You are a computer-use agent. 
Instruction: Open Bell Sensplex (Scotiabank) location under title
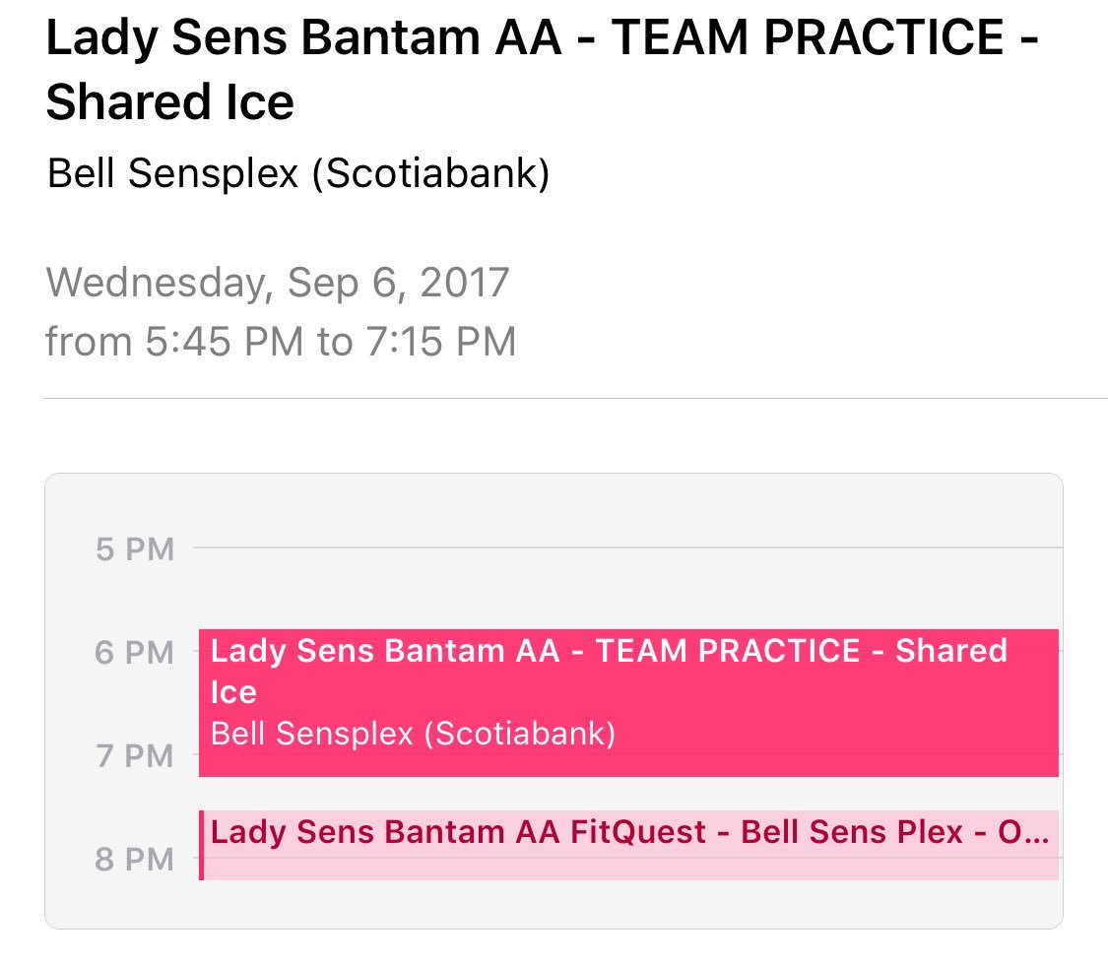pyautogui.click(x=297, y=174)
